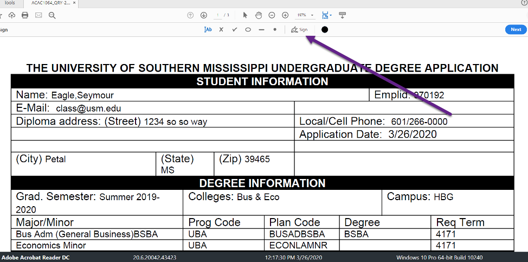
Task: Go to the next page arrow
Action: click(203, 15)
